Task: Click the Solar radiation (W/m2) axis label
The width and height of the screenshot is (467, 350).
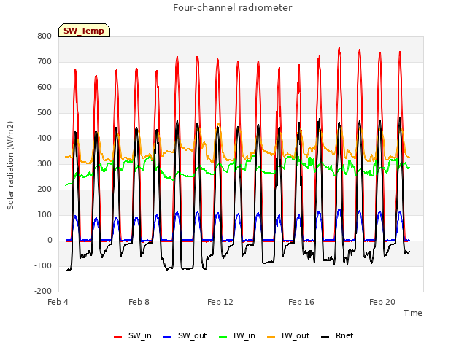Action: pos(10,166)
